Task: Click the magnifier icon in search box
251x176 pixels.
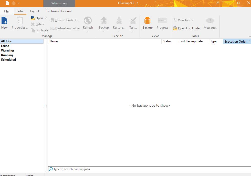Action: coord(51,169)
